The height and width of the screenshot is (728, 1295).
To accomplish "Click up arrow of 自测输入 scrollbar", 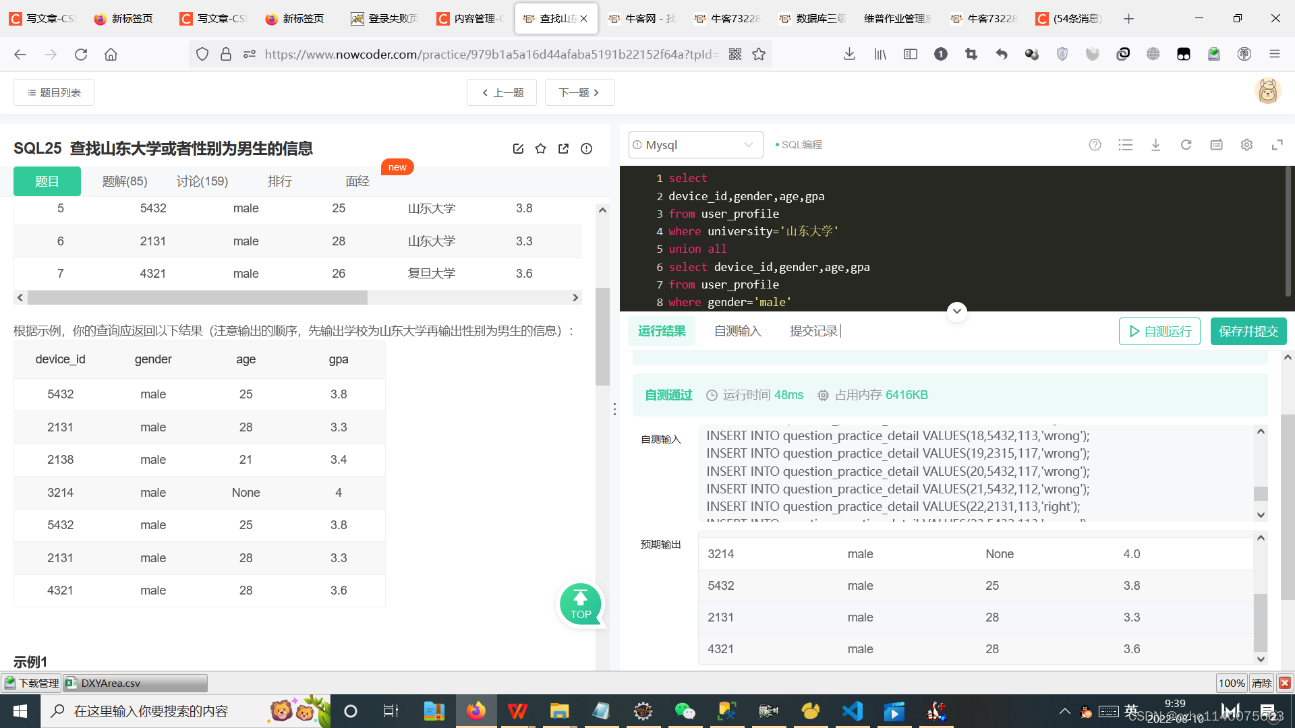I will [x=1261, y=431].
